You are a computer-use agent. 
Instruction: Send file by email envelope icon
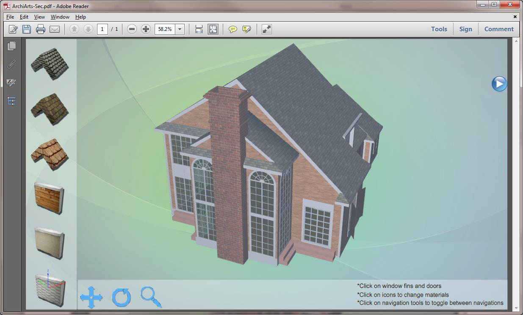coord(55,29)
